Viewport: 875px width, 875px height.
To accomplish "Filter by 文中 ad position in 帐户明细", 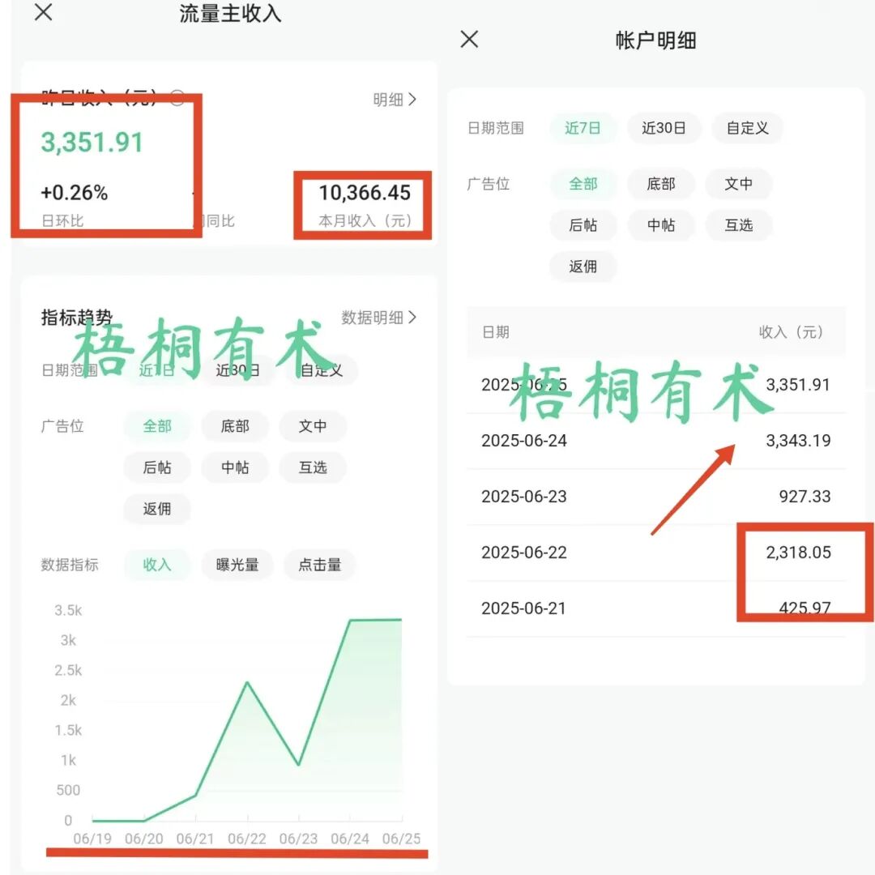I will pyautogui.click(x=738, y=184).
